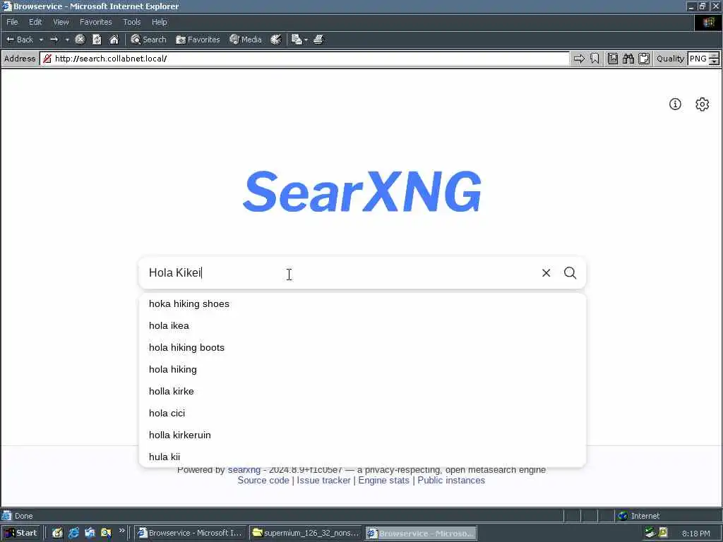Open the SearXNG about info icon

tap(675, 104)
